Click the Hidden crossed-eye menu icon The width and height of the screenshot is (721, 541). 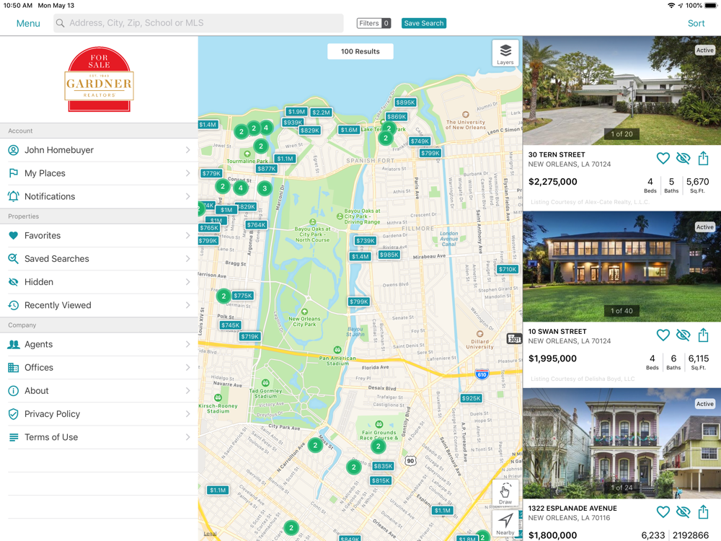[x=14, y=282]
